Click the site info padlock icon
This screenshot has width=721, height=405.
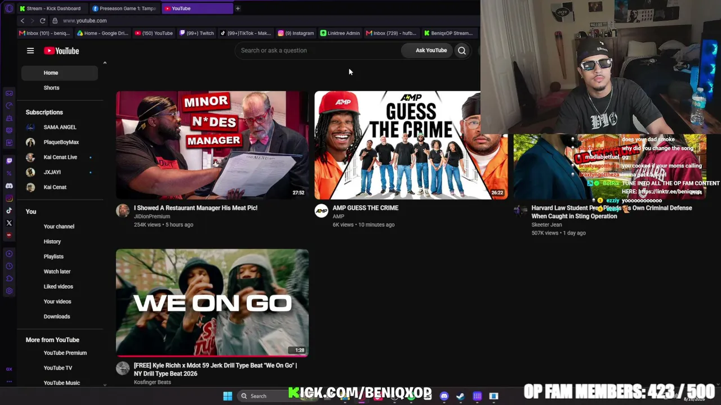tap(55, 21)
